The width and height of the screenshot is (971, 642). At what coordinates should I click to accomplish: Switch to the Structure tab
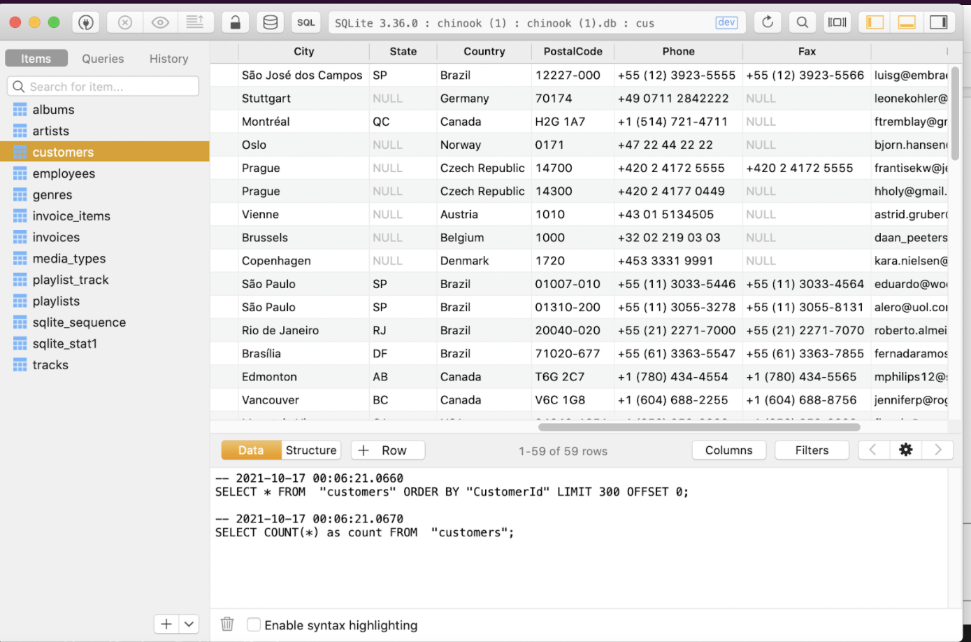click(310, 450)
